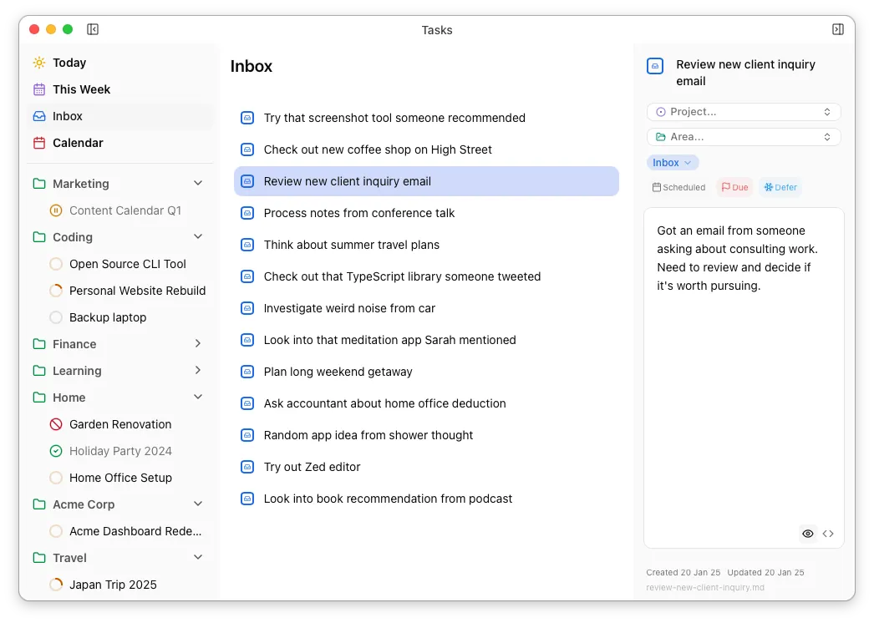Screen dimensions: 874x623
Task: Mark 'Plan long weekend getaway' status box
Action: point(247,372)
